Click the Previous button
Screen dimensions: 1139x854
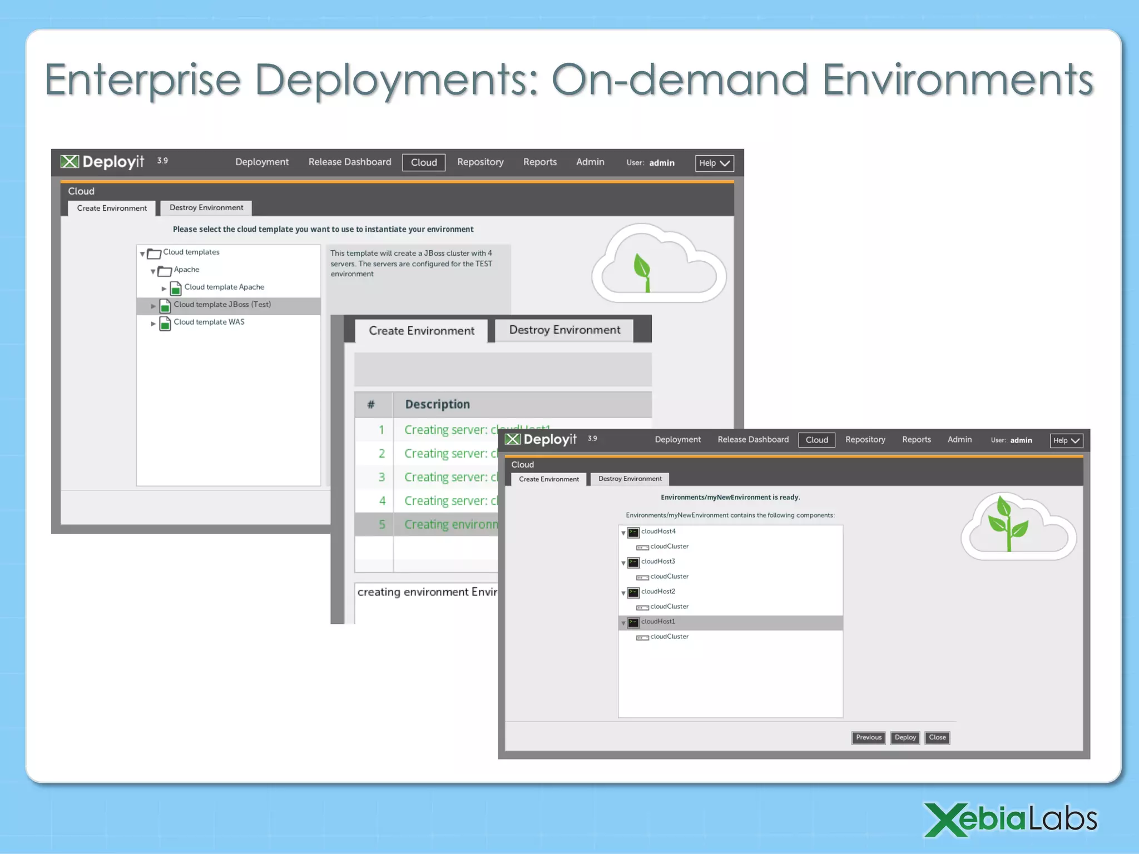(869, 738)
